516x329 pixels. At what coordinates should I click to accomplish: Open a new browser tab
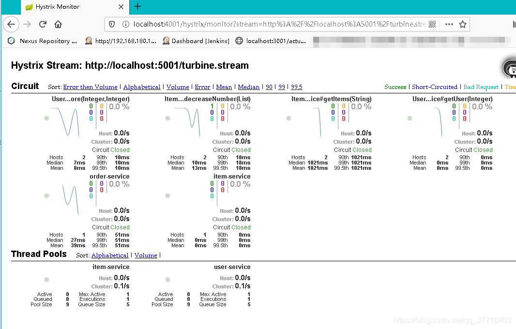click(137, 6)
